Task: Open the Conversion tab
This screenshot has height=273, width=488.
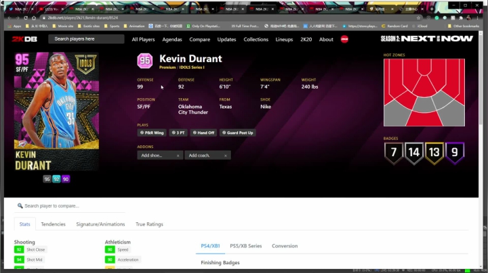Action: click(285, 246)
